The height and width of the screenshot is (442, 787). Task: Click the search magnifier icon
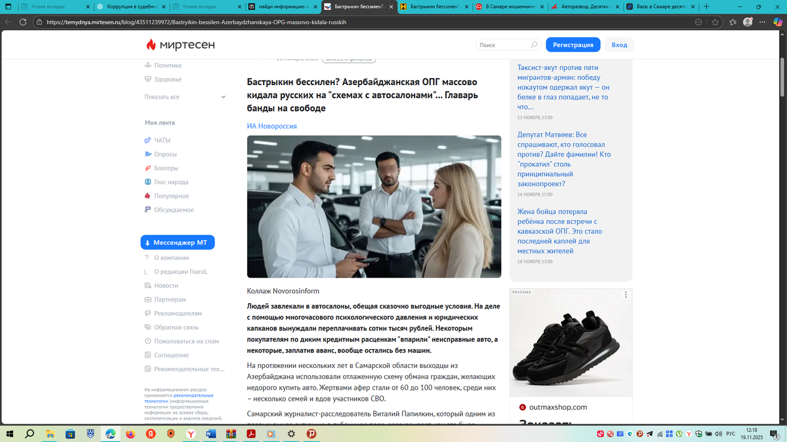coord(534,45)
